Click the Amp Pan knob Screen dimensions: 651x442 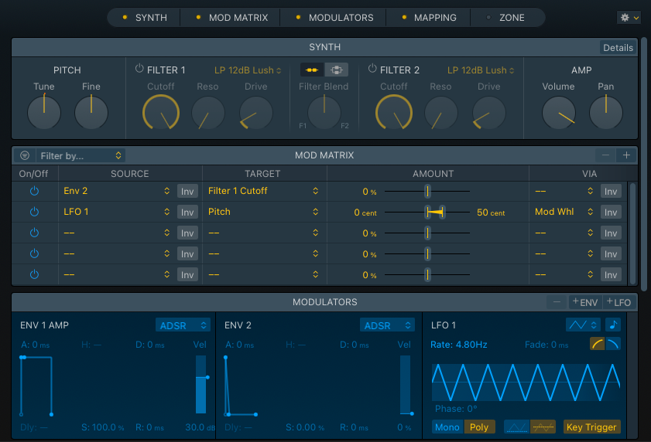coord(606,112)
